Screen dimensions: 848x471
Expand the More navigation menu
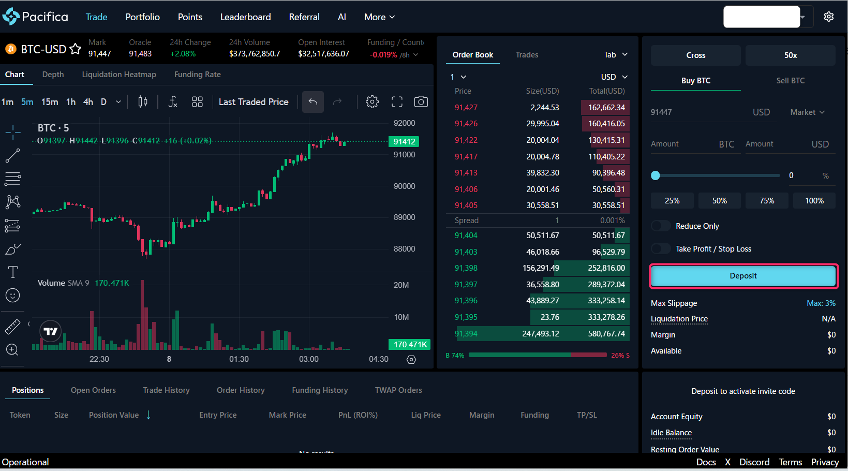click(379, 17)
